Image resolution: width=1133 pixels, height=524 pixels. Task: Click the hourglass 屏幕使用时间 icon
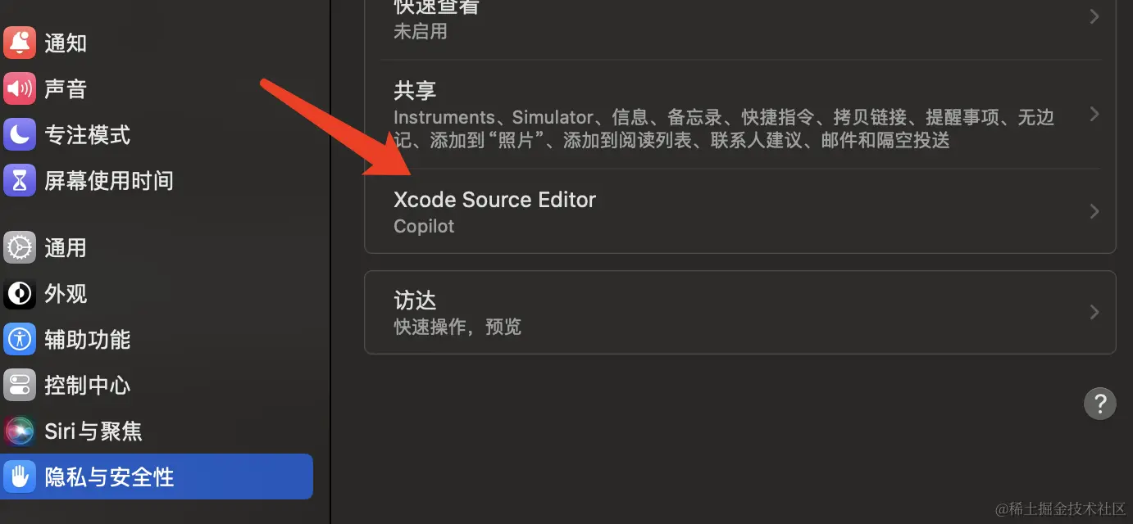[20, 180]
